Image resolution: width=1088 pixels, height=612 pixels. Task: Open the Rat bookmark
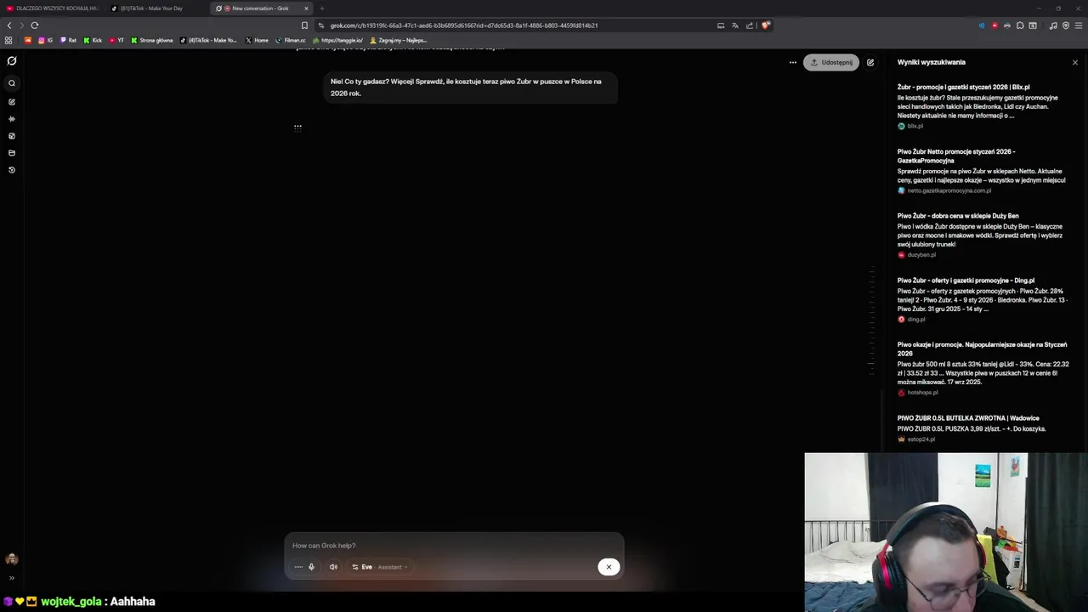pos(68,40)
